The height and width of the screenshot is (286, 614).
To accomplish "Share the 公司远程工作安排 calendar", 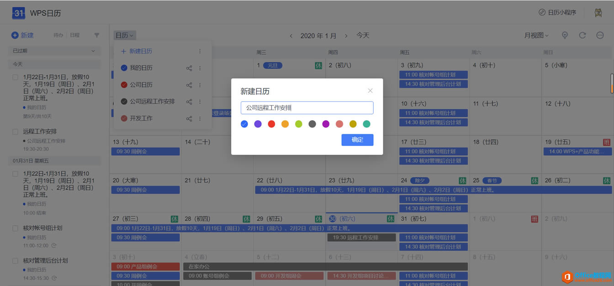I will pos(189,102).
